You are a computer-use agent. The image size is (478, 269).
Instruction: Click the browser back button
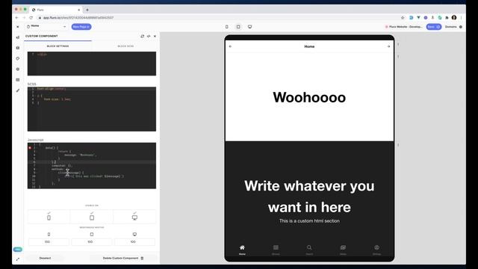[16, 18]
